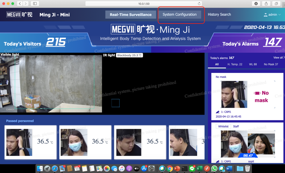Open the Safari share menu
The image size is (285, 173).
click(x=266, y=4)
